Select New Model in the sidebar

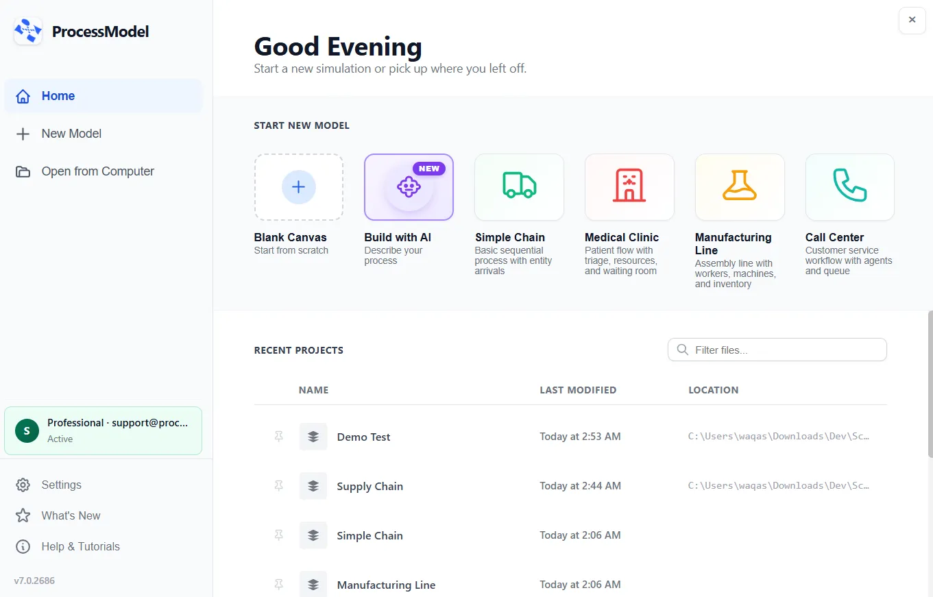point(104,134)
